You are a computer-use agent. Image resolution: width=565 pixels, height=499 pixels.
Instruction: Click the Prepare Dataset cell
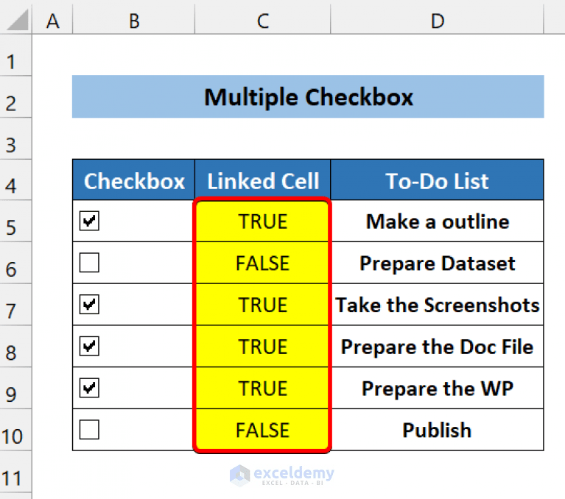click(437, 263)
